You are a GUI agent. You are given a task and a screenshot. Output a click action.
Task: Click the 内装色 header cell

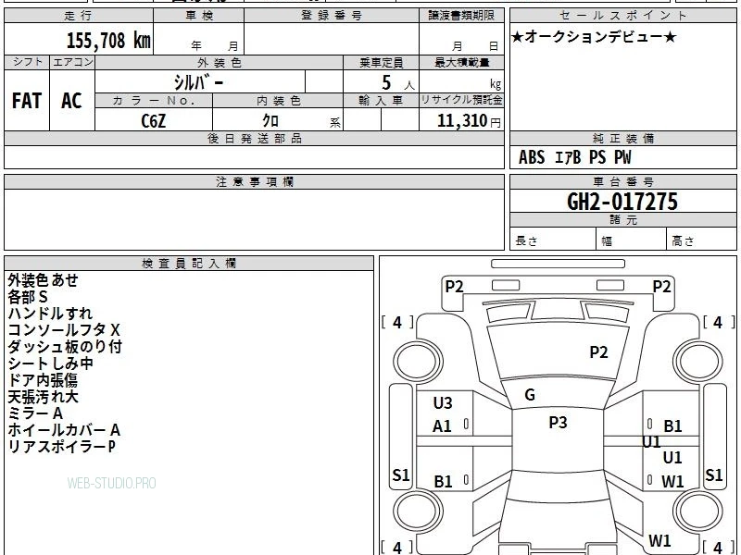pyautogui.click(x=279, y=101)
